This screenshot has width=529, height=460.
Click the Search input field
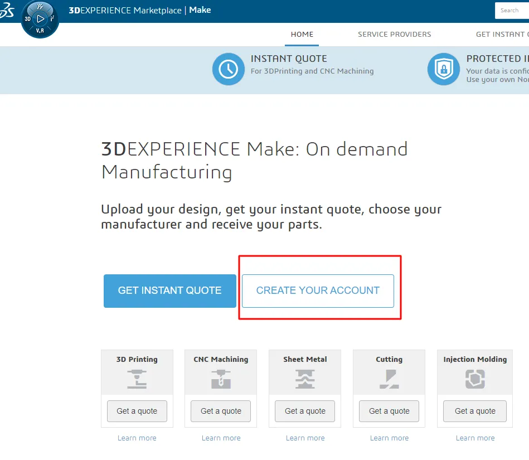point(511,10)
